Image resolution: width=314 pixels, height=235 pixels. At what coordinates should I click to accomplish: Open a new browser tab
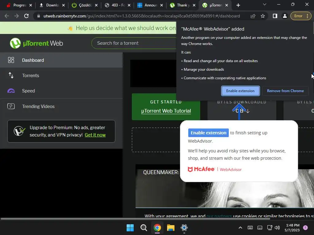click(x=238, y=5)
